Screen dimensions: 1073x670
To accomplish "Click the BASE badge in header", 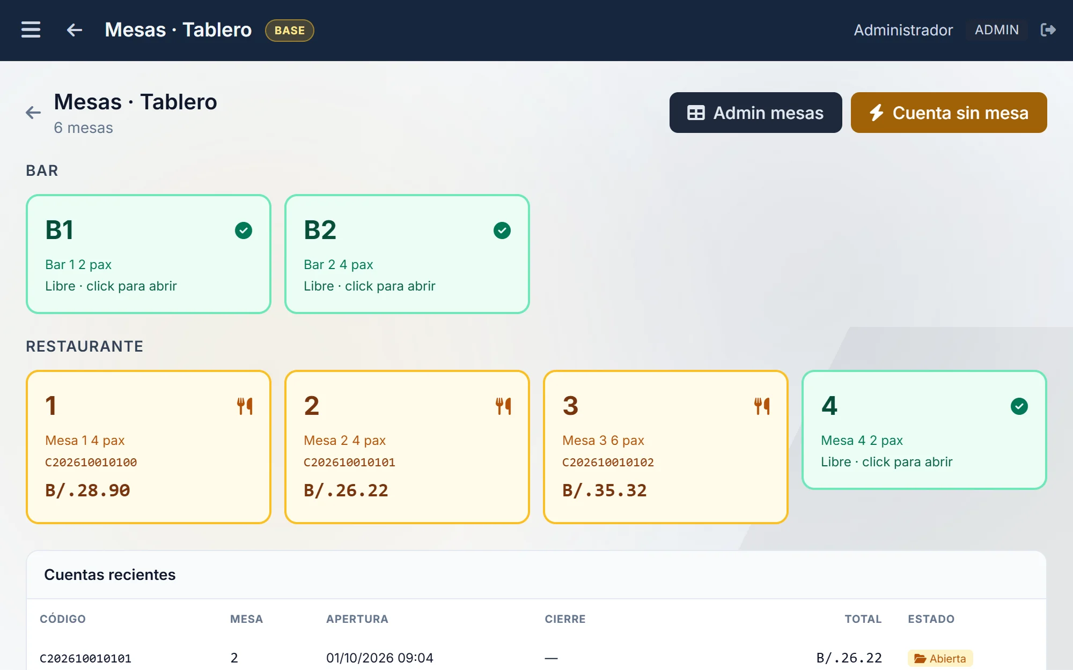I will (x=290, y=31).
